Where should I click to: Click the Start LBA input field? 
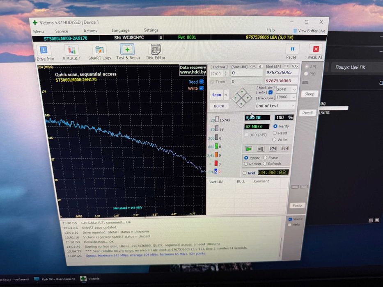click(247, 73)
